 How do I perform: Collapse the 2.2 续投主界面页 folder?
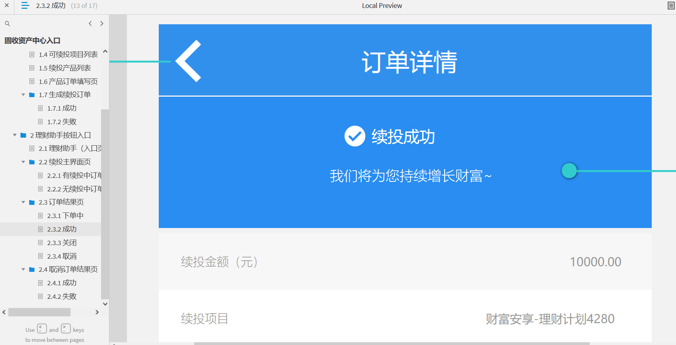(x=23, y=162)
